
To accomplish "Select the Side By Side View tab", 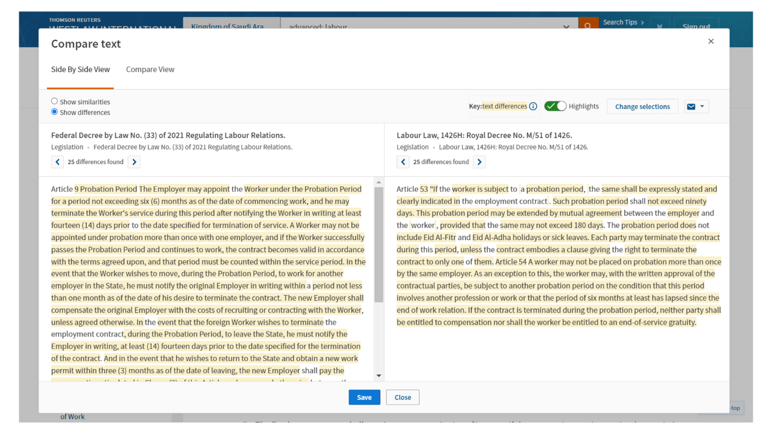I will point(80,69).
